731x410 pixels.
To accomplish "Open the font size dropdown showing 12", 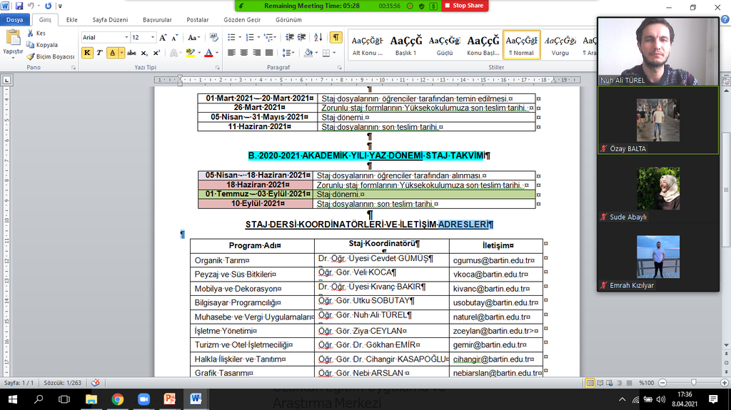I will pos(152,37).
